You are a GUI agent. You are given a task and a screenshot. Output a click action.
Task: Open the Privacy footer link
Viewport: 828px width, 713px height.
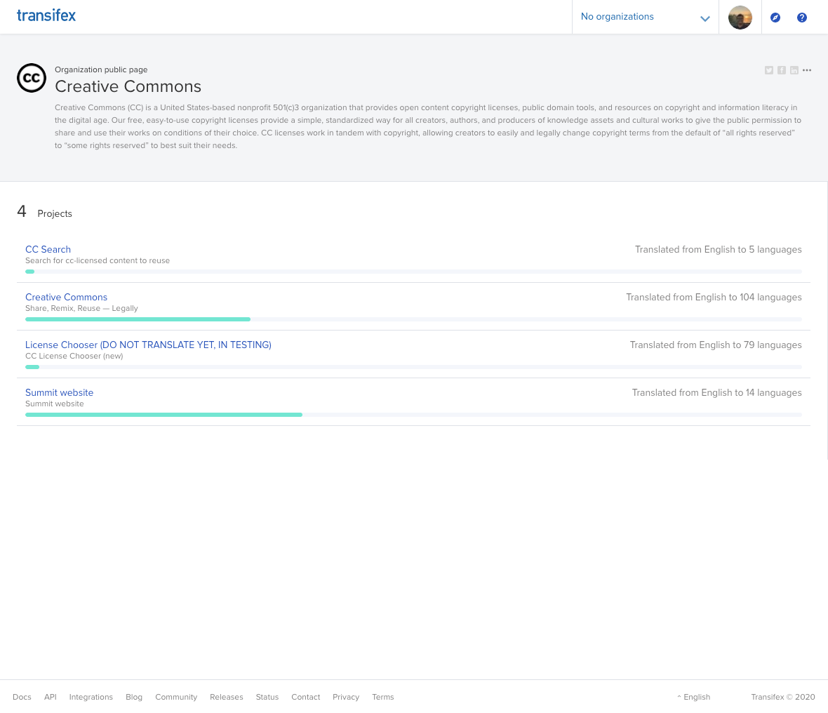pos(346,697)
